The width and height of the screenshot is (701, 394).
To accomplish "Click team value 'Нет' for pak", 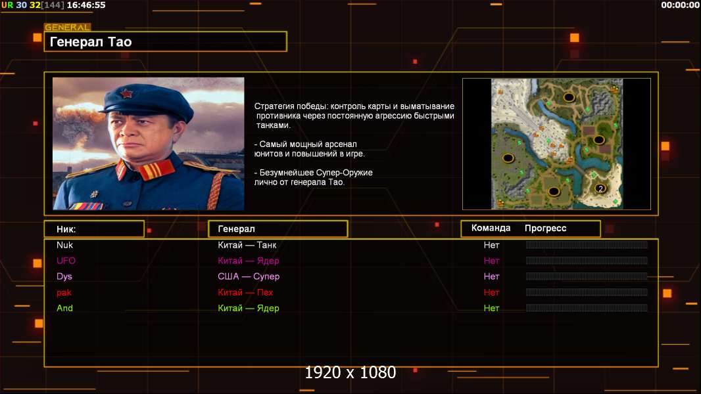I will tap(491, 293).
